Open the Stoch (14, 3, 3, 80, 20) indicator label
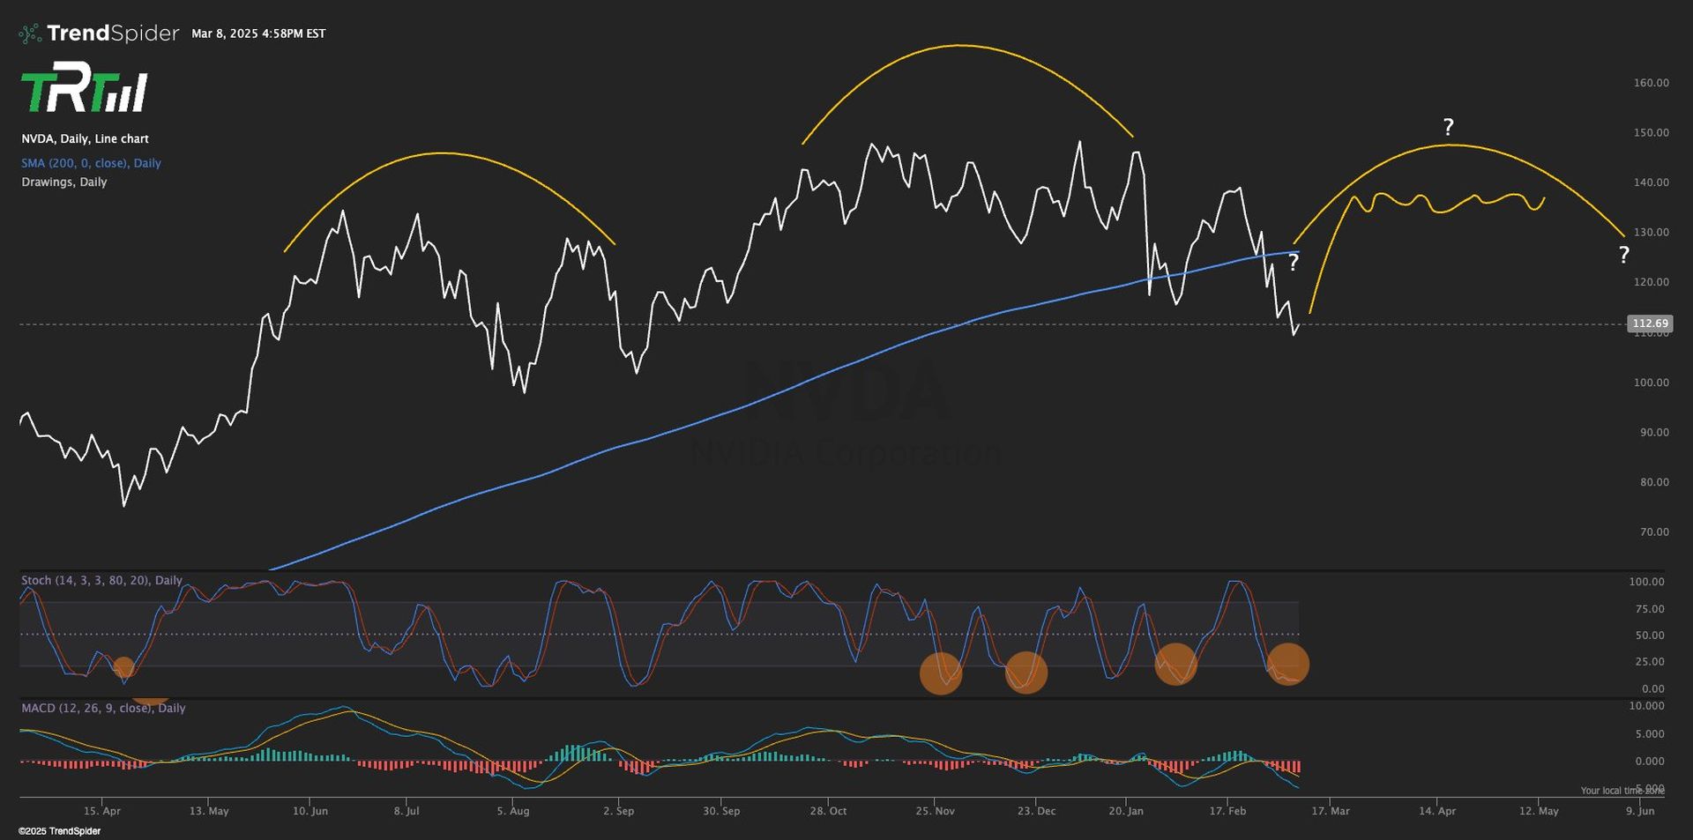The height and width of the screenshot is (840, 1693). [x=101, y=580]
